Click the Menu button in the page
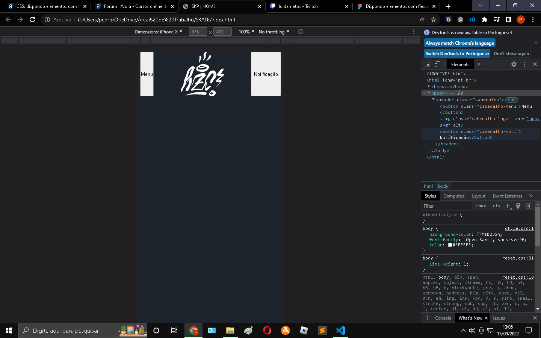Viewport: 541px width, 338px height. pos(147,74)
